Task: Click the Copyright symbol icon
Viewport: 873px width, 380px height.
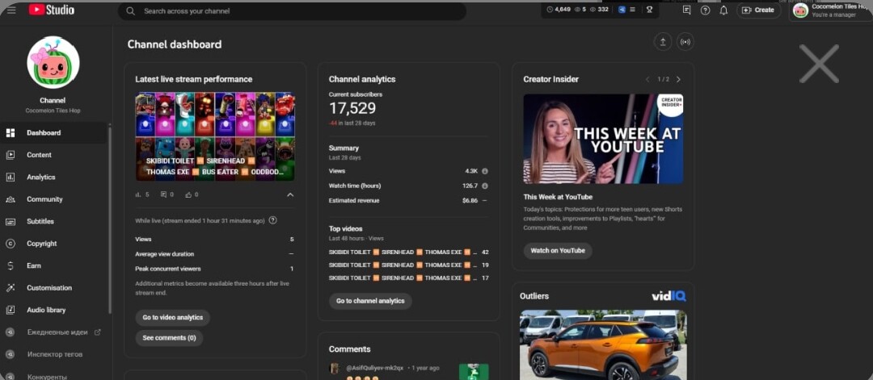Action: (10, 244)
